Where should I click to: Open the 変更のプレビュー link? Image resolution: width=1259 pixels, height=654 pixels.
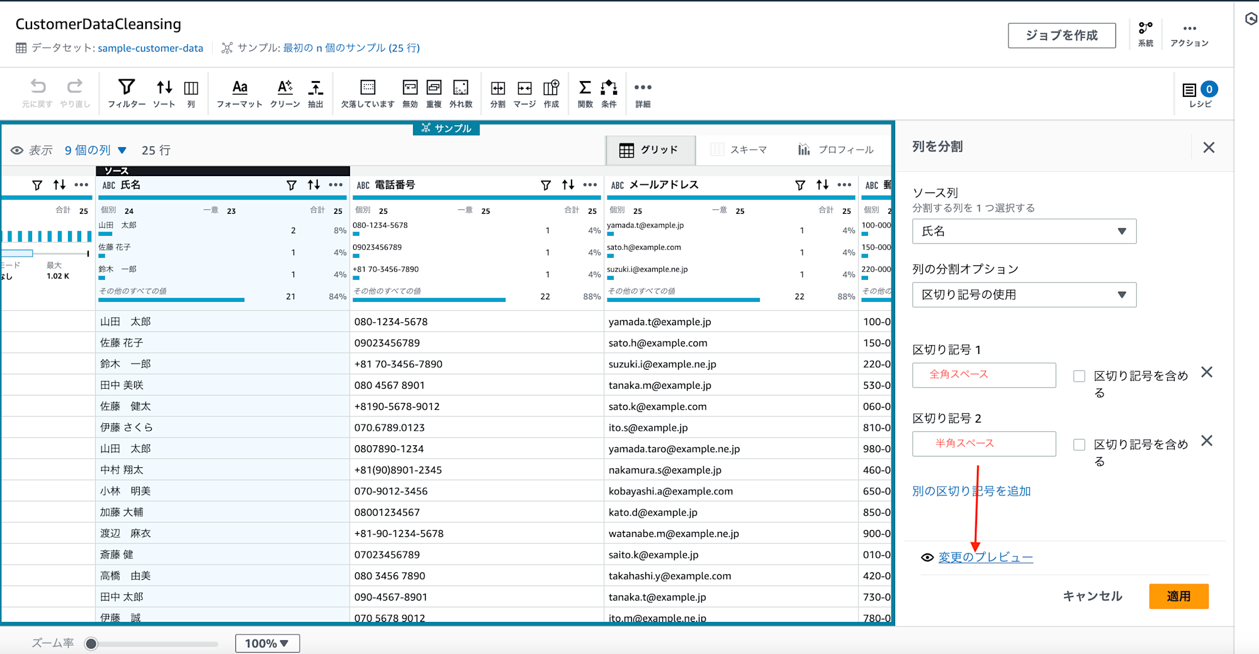[x=985, y=557]
